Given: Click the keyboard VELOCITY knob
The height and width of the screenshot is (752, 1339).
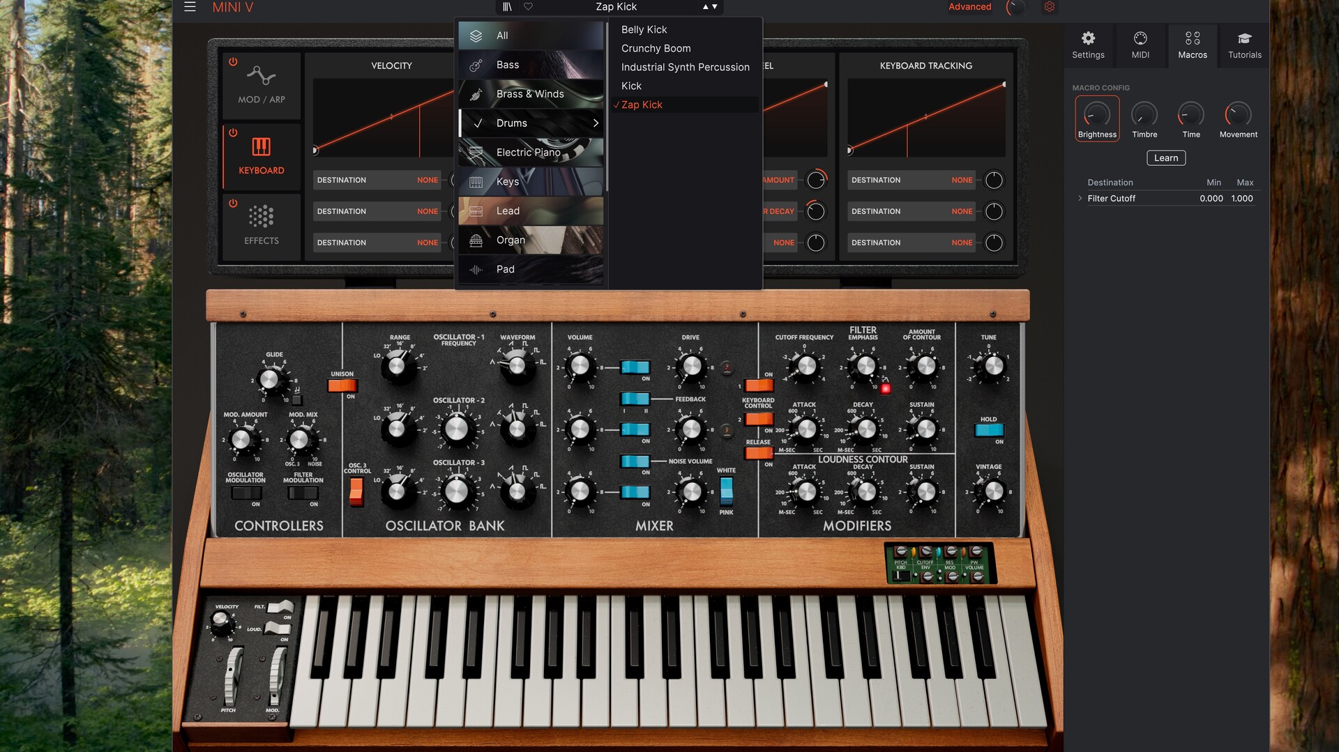Looking at the screenshot, I should pyautogui.click(x=220, y=620).
